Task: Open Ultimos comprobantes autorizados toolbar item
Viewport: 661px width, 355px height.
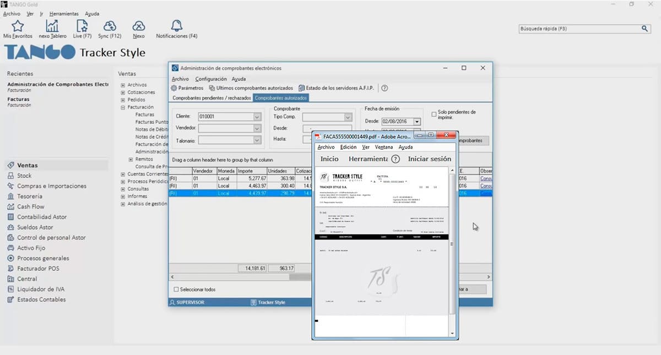Action: point(251,88)
